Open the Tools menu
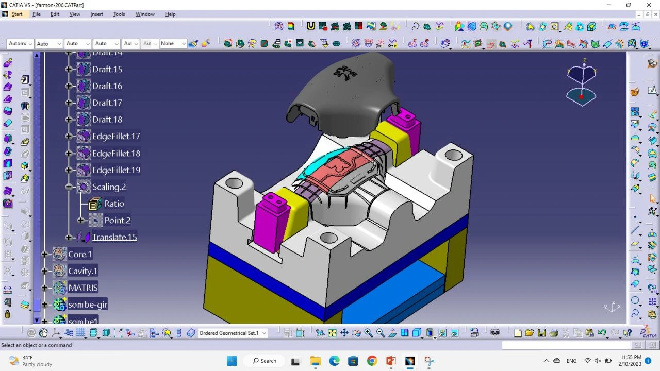660x371 pixels. [119, 14]
